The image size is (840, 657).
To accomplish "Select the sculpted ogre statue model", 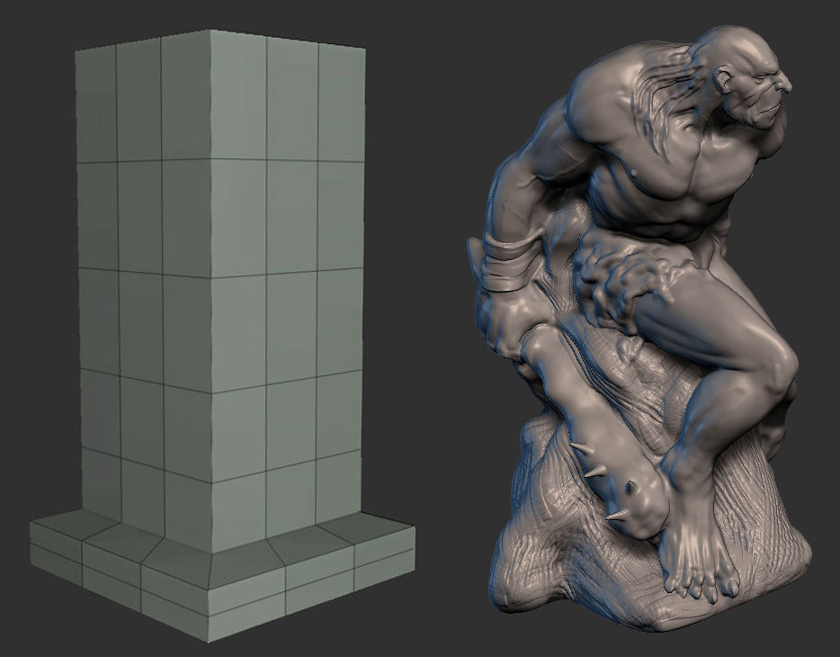I will 640,327.
